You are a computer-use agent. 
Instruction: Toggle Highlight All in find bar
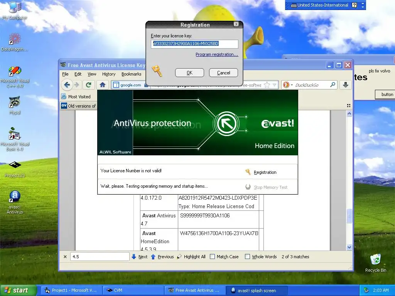[191, 257]
